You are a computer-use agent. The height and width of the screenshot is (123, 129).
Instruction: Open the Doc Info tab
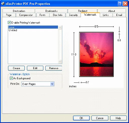point(57,15)
